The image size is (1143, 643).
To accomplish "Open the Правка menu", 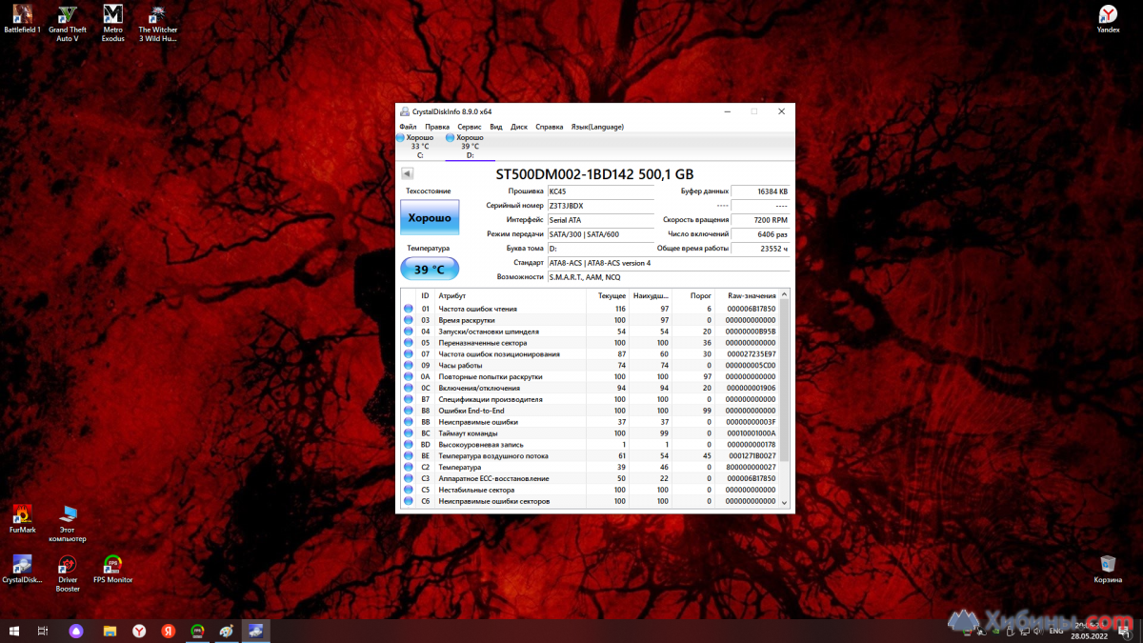I will (x=437, y=127).
